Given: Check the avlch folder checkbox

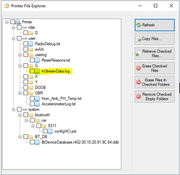Looking at the screenshot, I should click(26, 49).
